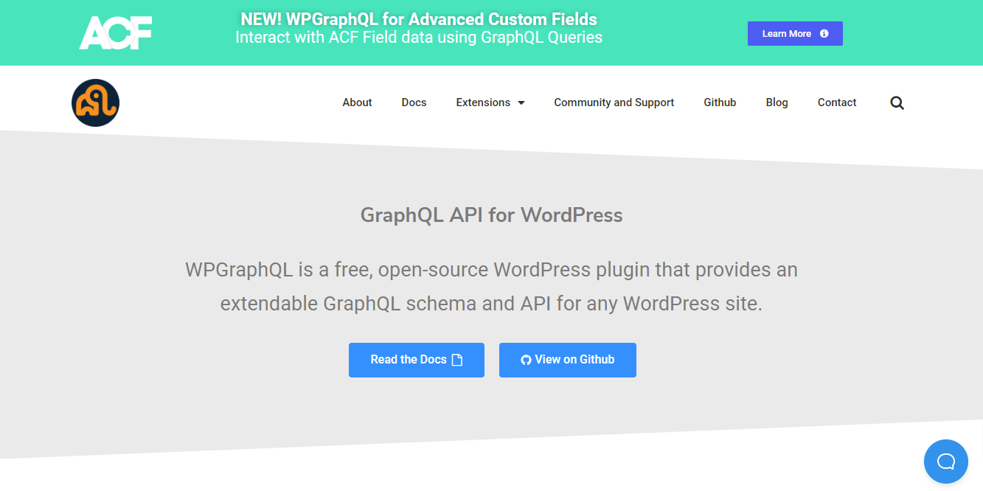Expand the Extensions dropdown arrow
The image size is (983, 491).
point(521,102)
